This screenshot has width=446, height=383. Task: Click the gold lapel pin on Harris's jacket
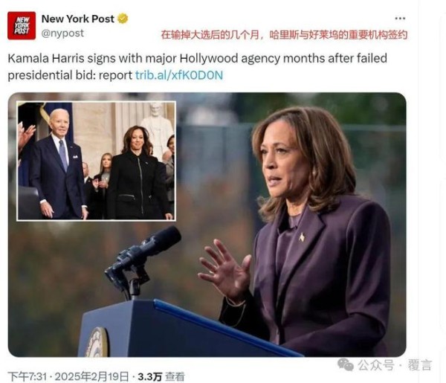[x=302, y=236]
